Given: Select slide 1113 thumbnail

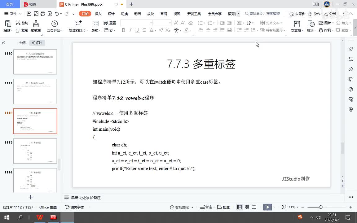Looking at the screenshot, I should coord(35,151).
